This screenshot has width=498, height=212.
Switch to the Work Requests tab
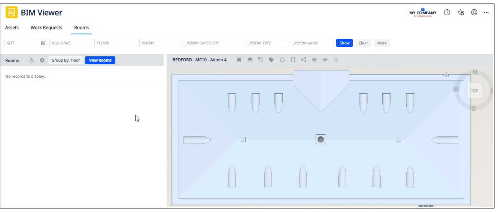point(46,28)
